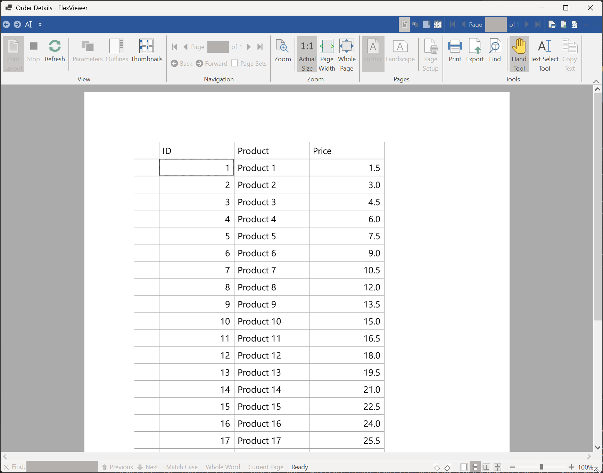Viewport: 603px width, 473px height.
Task: Click the Refresh icon in the ribbon
Action: [55, 51]
